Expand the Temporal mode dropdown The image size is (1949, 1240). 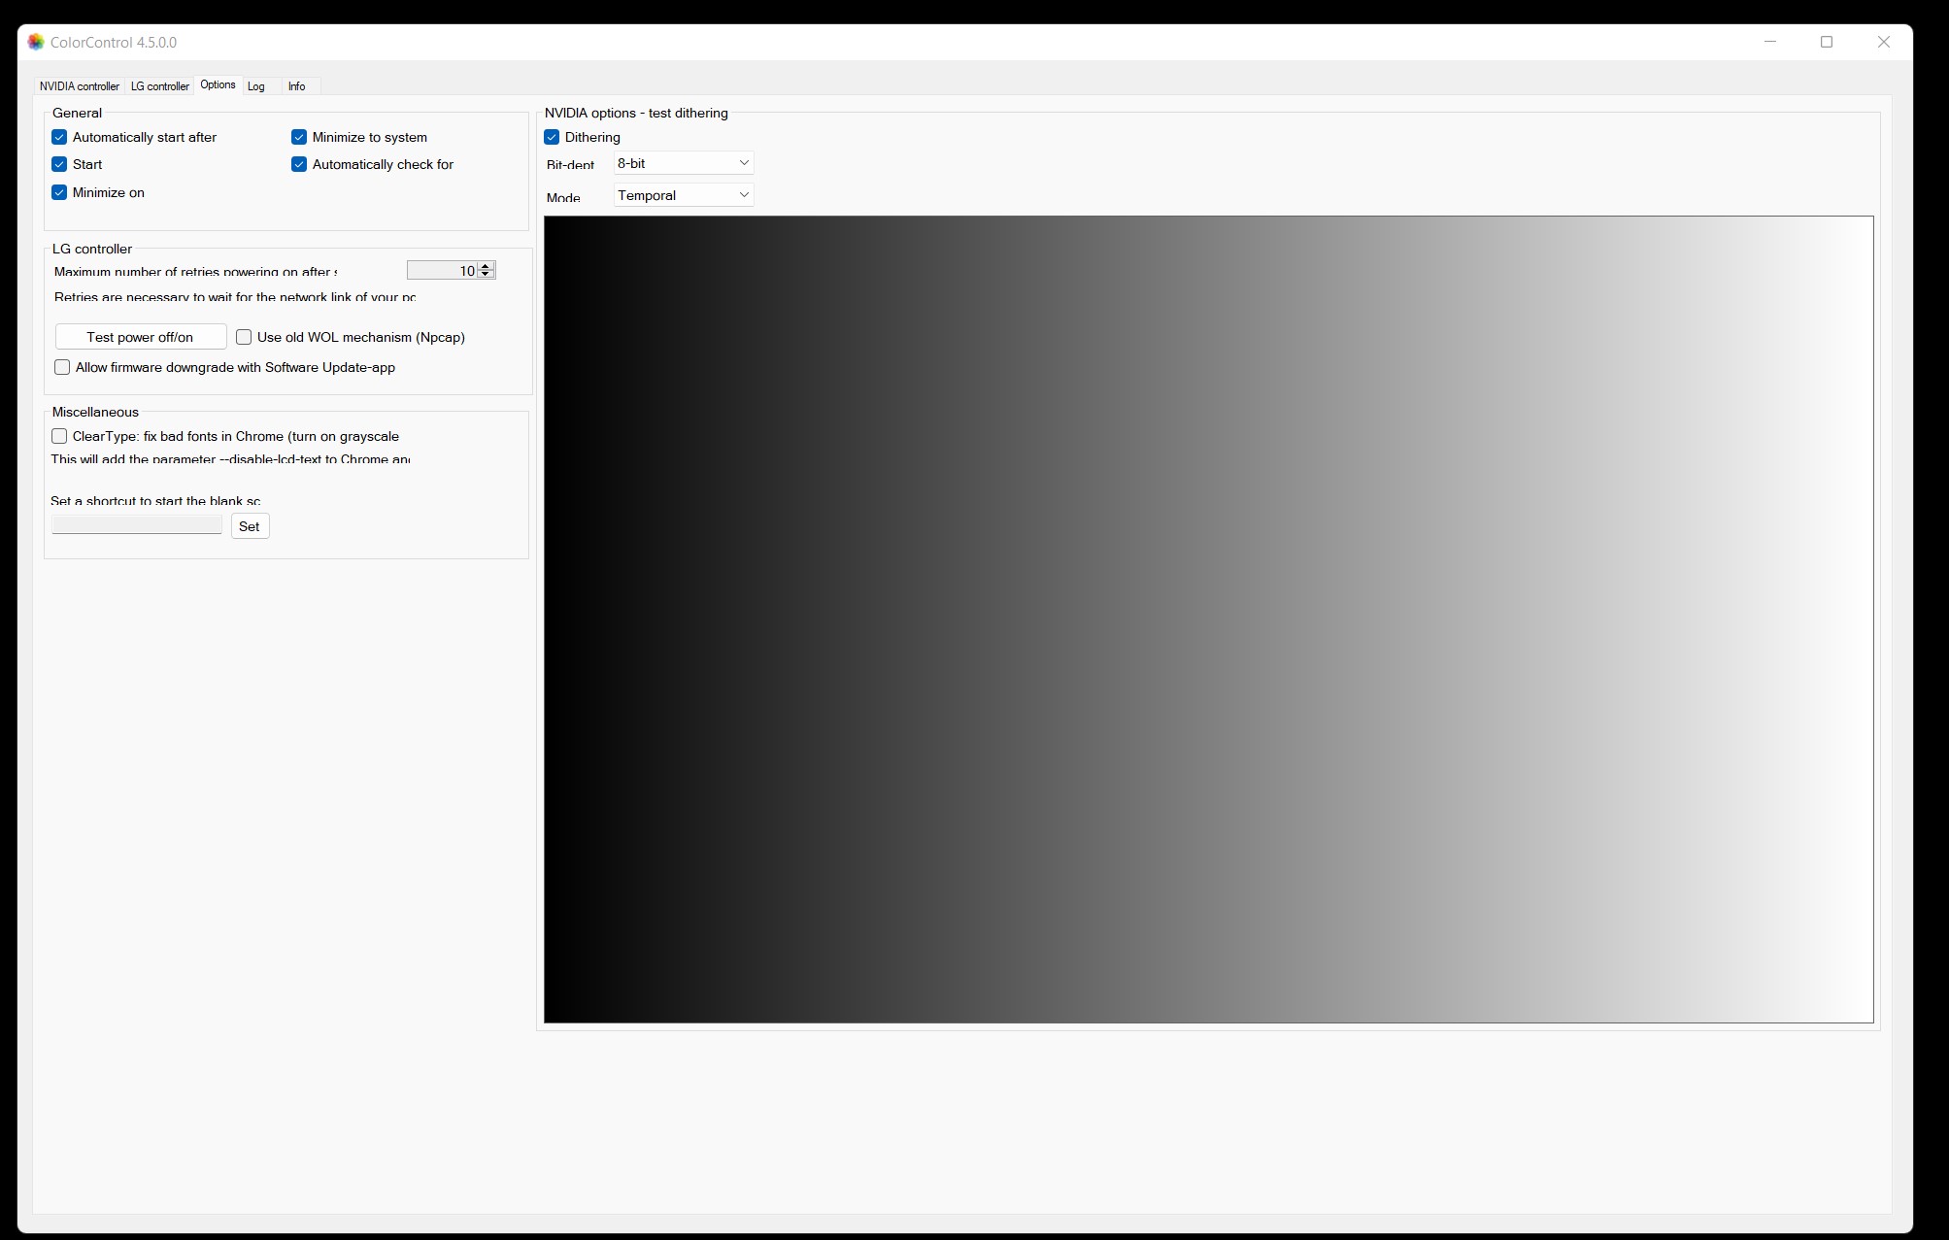pyautogui.click(x=684, y=195)
